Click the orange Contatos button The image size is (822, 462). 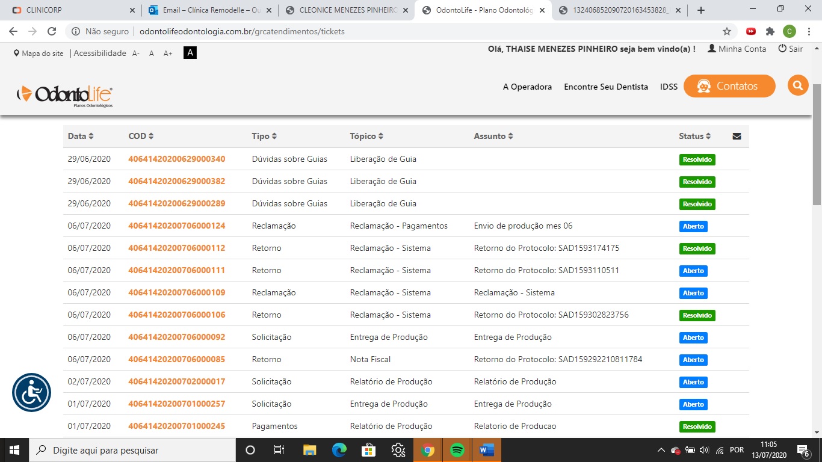pos(729,86)
